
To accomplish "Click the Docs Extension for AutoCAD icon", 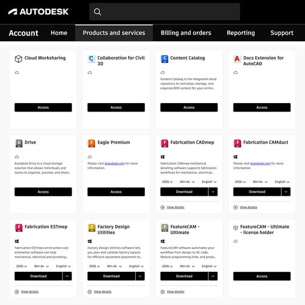I will point(237,59).
